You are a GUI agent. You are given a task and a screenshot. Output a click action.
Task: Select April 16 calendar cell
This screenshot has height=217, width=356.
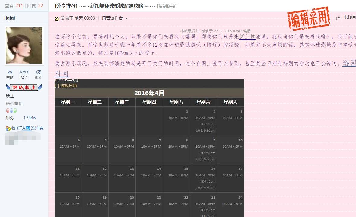tap(203, 178)
